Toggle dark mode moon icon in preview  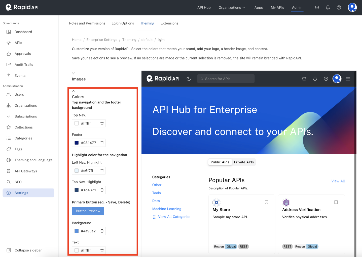[189, 79]
